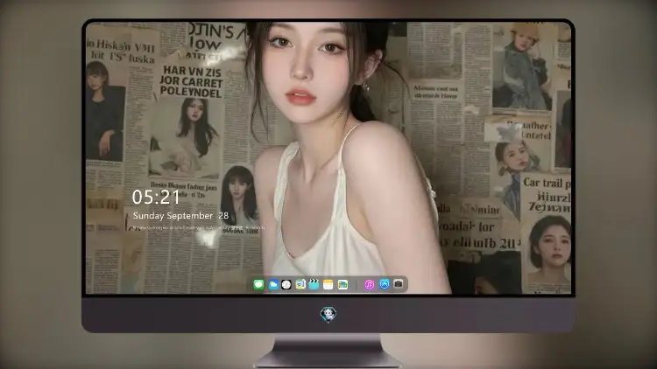This screenshot has height=369, width=657.
Task: Open the Maps app in dock
Action: click(x=300, y=284)
